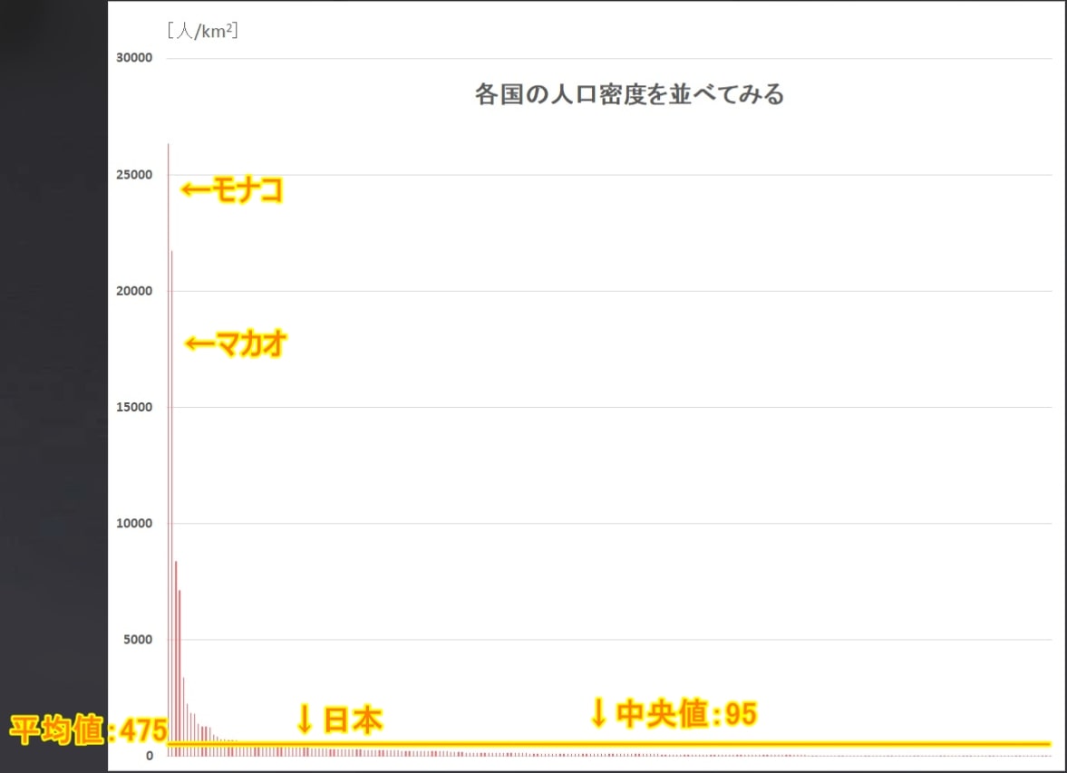Select the 25000 y-axis label
This screenshot has width=1067, height=773.
[x=134, y=175]
